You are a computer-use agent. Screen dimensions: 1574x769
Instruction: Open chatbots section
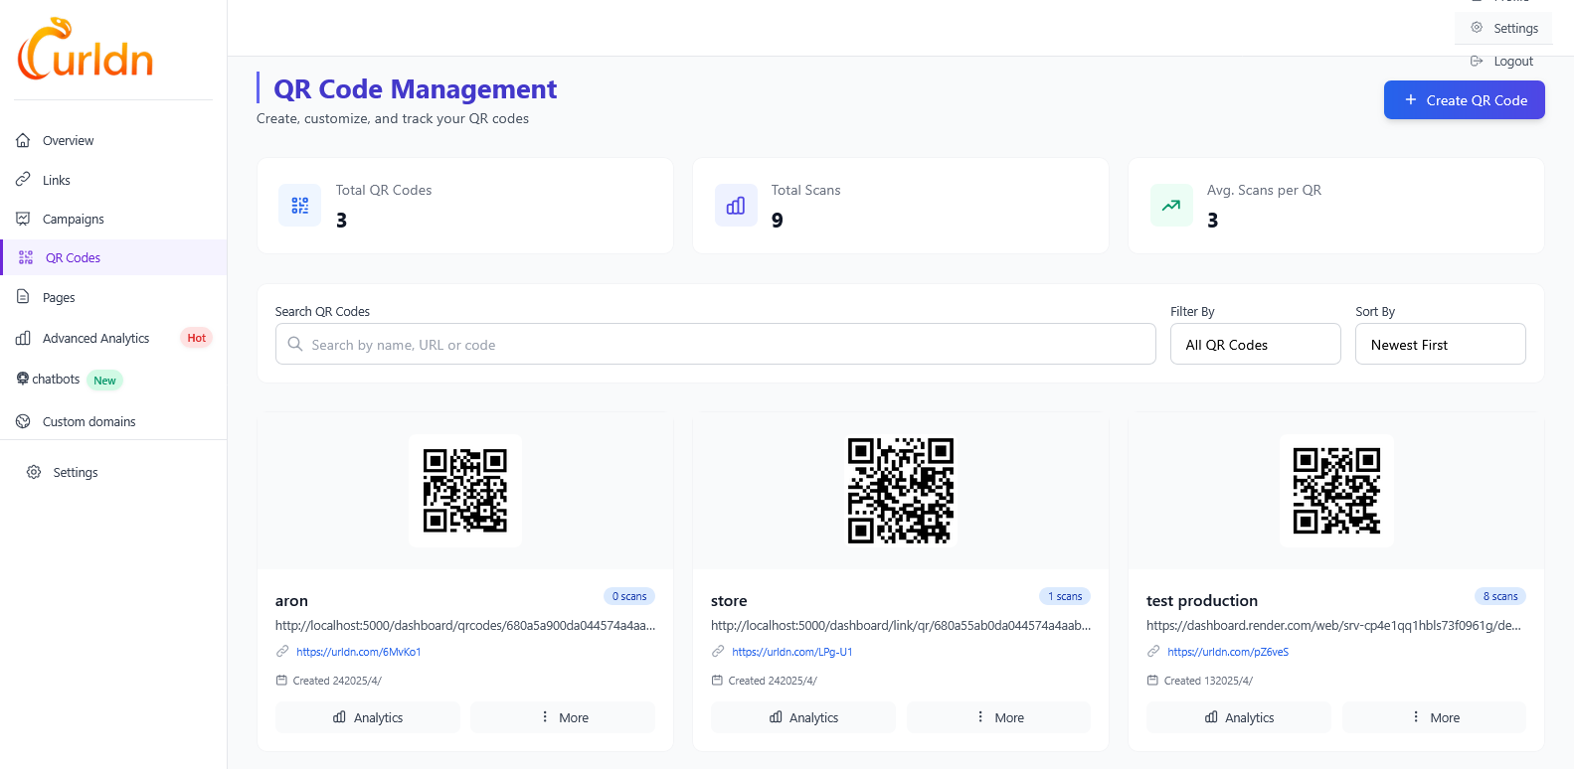click(x=56, y=379)
